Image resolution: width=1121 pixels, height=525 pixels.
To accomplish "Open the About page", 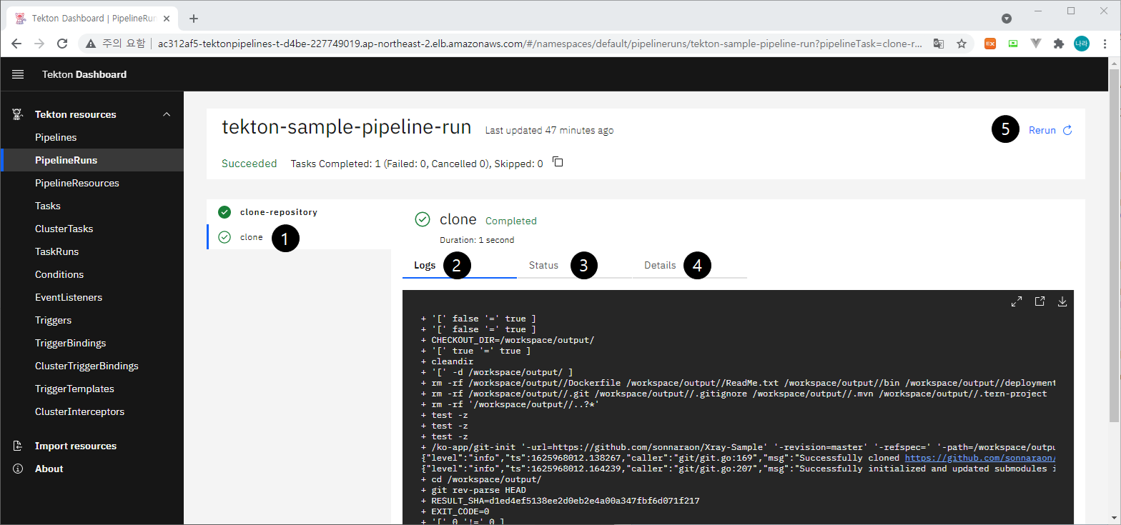I will coord(92,469).
